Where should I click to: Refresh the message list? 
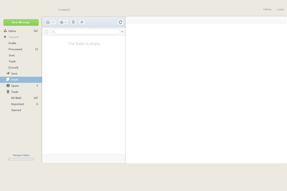[x=121, y=22]
